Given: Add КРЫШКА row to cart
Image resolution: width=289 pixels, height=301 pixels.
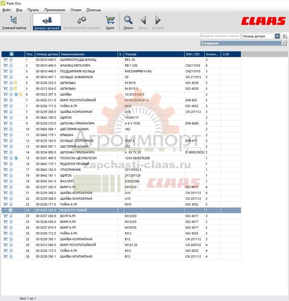Looking at the screenshot, I should point(5,135).
